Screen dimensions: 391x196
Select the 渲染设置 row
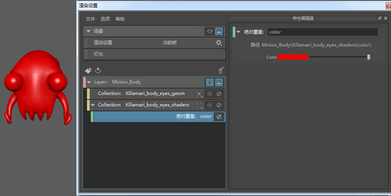tap(154, 43)
